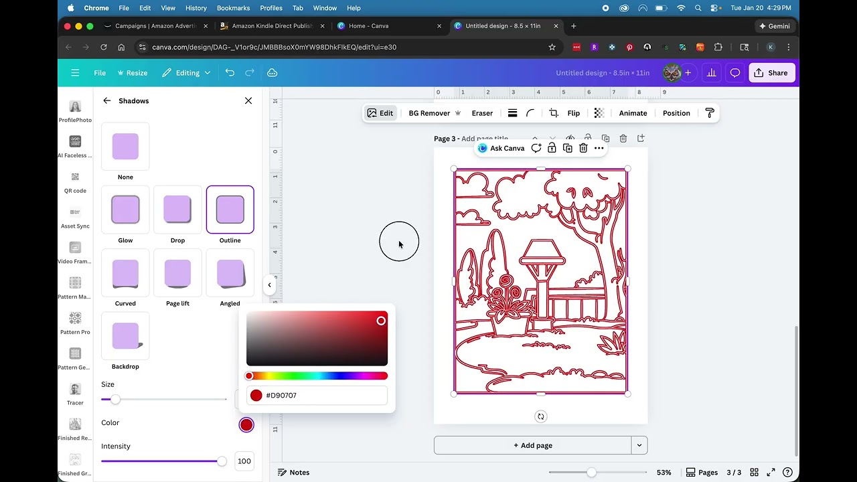Image resolution: width=857 pixels, height=482 pixels.
Task: Click the red Color swatch for the shadow
Action: (x=246, y=424)
